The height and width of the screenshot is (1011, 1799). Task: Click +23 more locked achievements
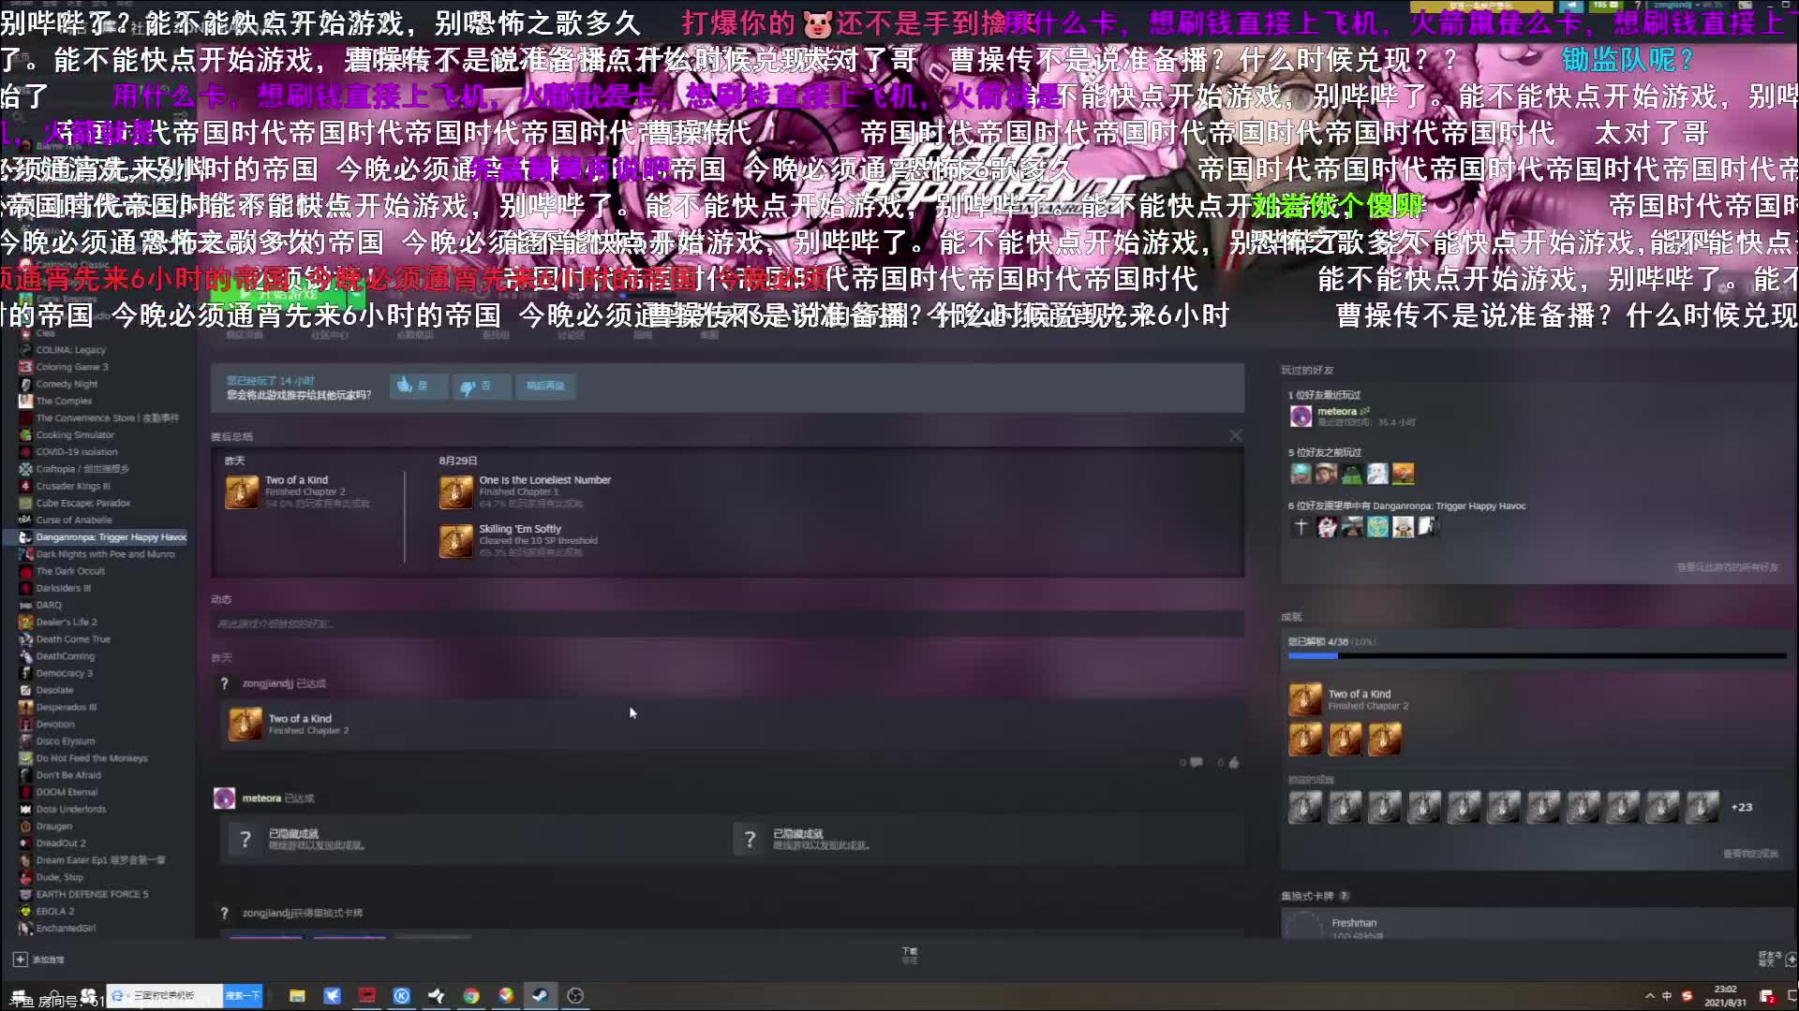click(x=1741, y=807)
